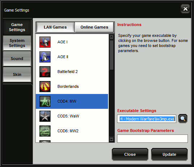194x167 pixels.
Task: Select the "COD4: MW" list entry
Action: point(72,101)
